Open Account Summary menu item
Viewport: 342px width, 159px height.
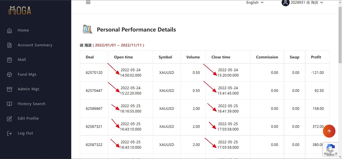tap(35, 45)
